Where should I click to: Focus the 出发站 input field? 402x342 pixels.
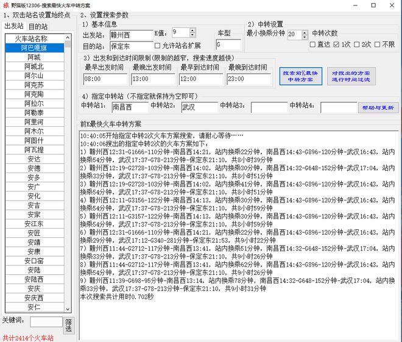(x=132, y=35)
